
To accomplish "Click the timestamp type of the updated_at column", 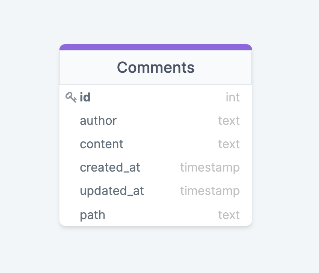I will 210,191.
